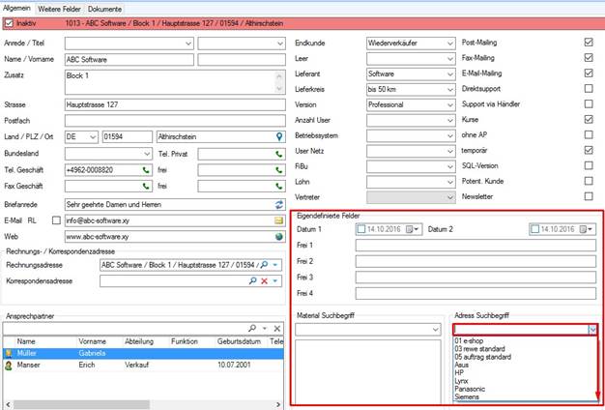Screen dimensions: 605x410
Task: Click the refresh icon in the Briefanrede field
Action: point(279,205)
